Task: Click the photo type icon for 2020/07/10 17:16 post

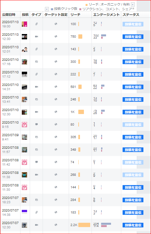Action: point(36,61)
